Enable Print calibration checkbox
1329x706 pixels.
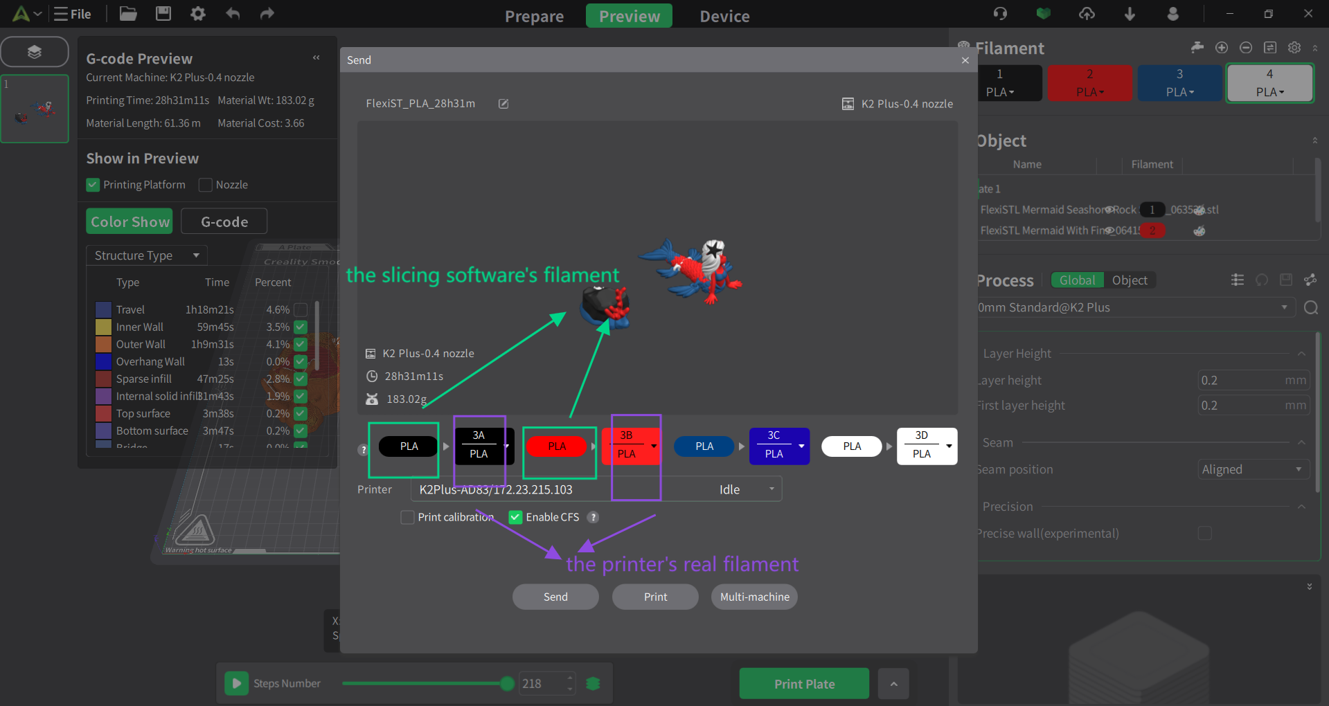pyautogui.click(x=407, y=517)
